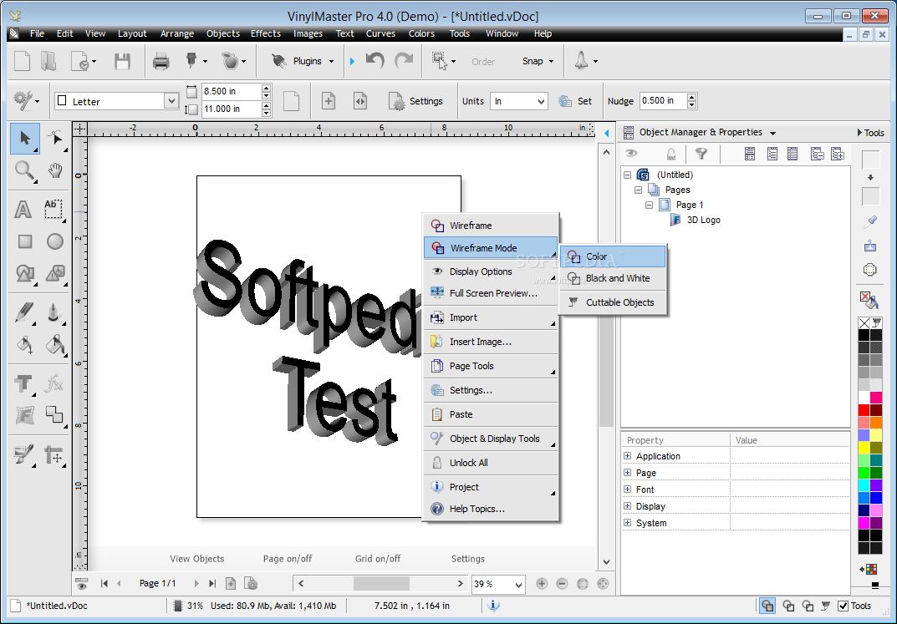Open Object Manager & Properties panel dropdown
Image resolution: width=897 pixels, height=624 pixels.
773,133
